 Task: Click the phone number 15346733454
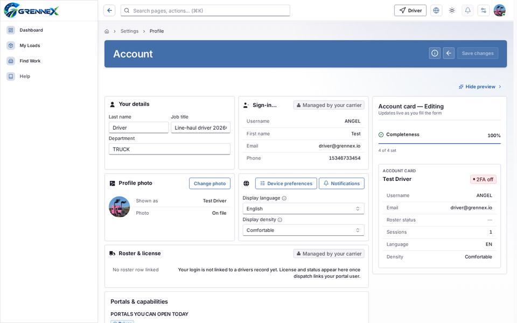345,158
